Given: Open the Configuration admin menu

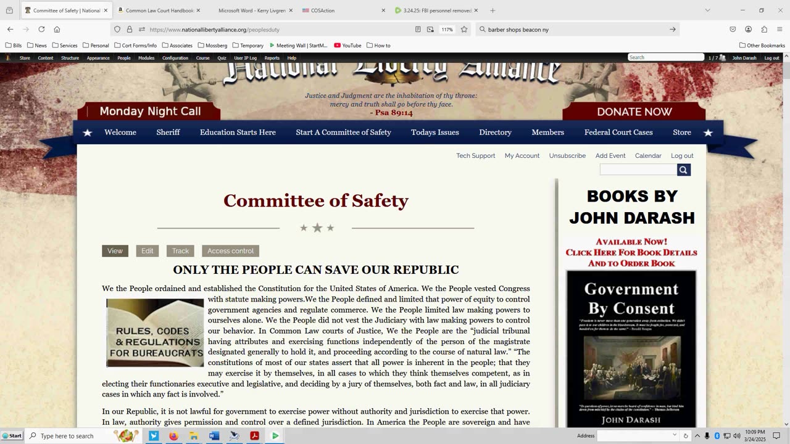Looking at the screenshot, I should [175, 58].
